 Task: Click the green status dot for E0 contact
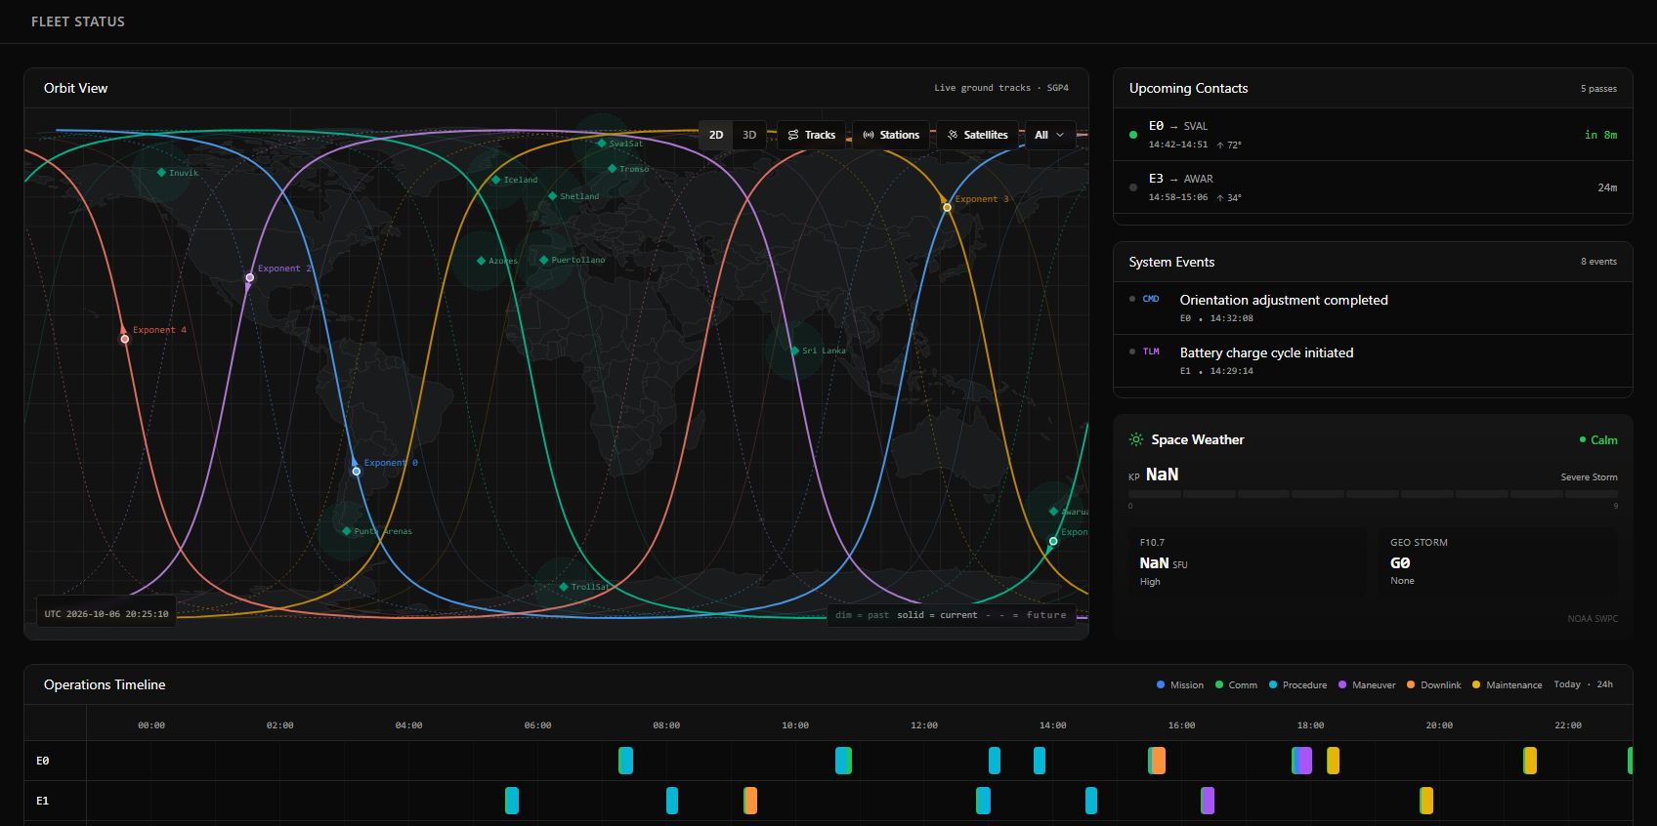[x=1133, y=135]
